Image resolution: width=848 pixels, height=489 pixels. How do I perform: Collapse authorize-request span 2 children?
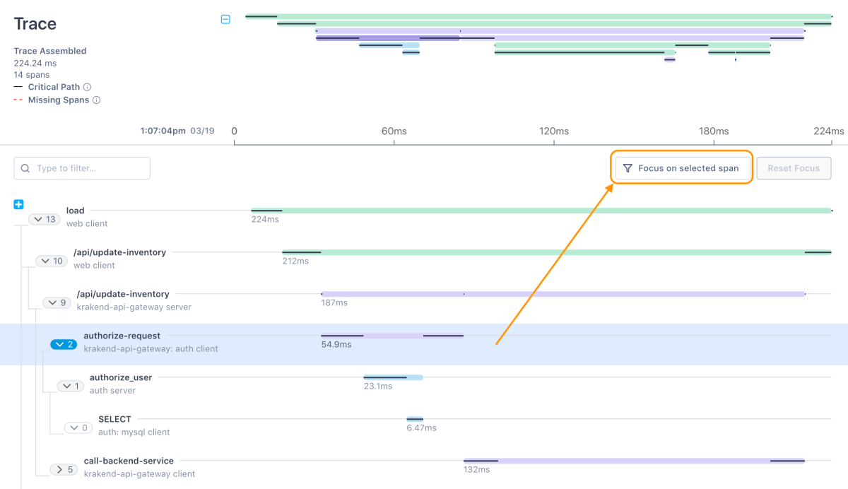coord(63,344)
